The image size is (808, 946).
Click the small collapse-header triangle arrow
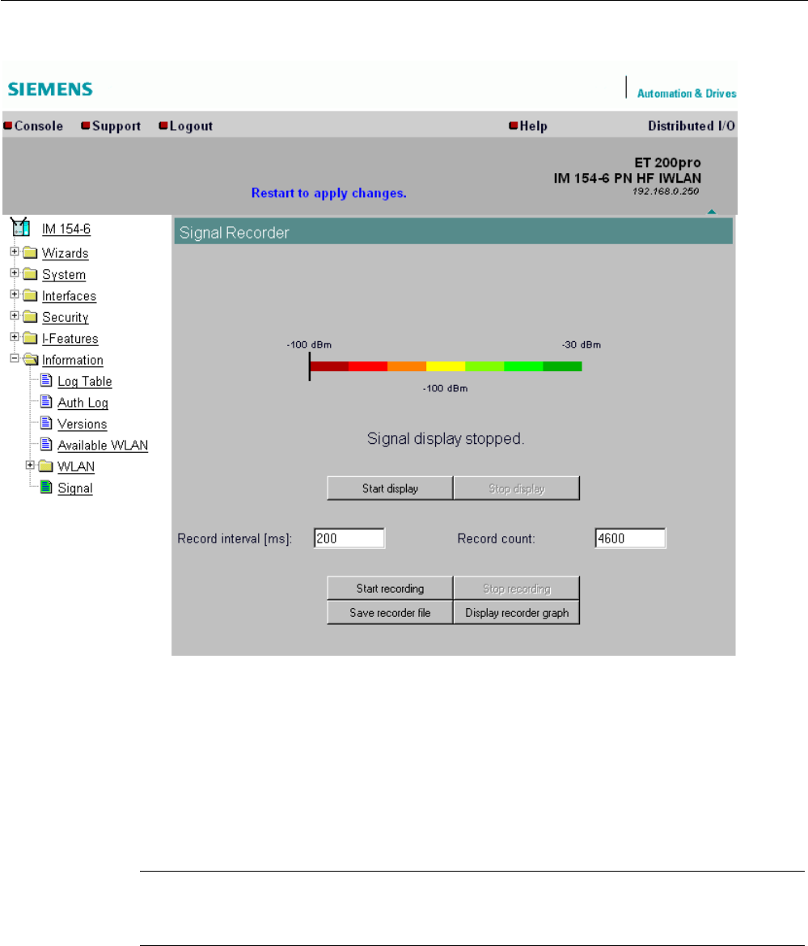point(712,212)
